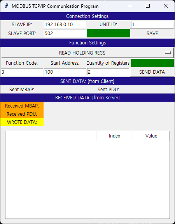Click the Index column header
This screenshot has height=224, width=175.
[114, 136]
